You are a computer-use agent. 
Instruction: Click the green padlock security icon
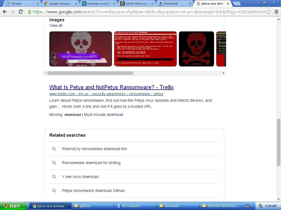point(29,12)
